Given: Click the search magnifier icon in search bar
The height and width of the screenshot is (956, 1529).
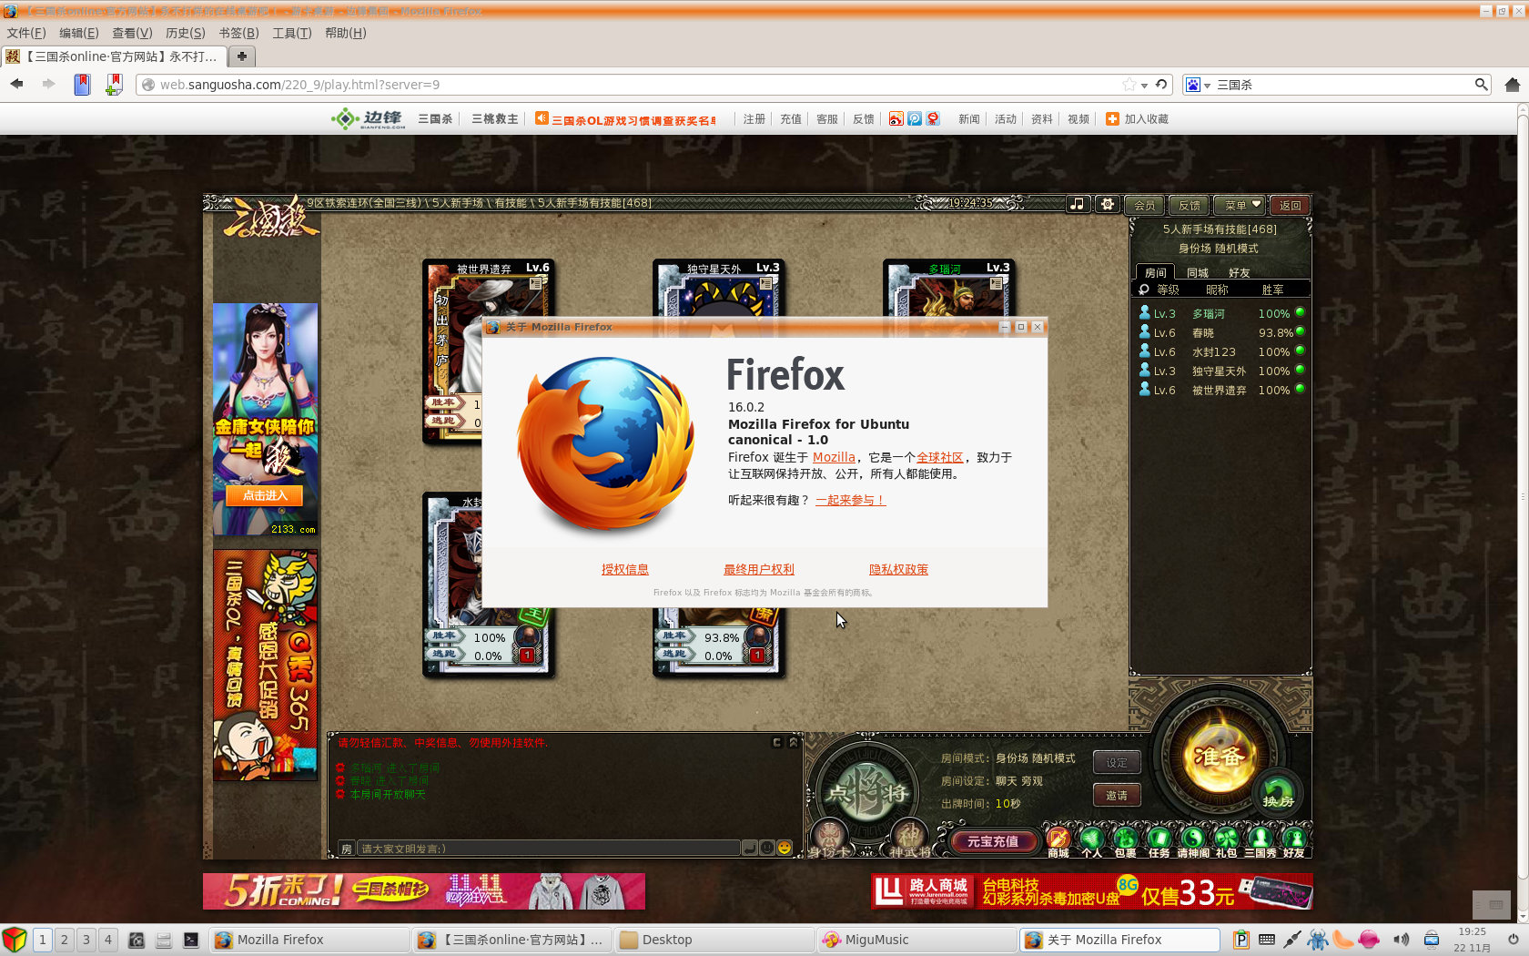Looking at the screenshot, I should pyautogui.click(x=1481, y=84).
